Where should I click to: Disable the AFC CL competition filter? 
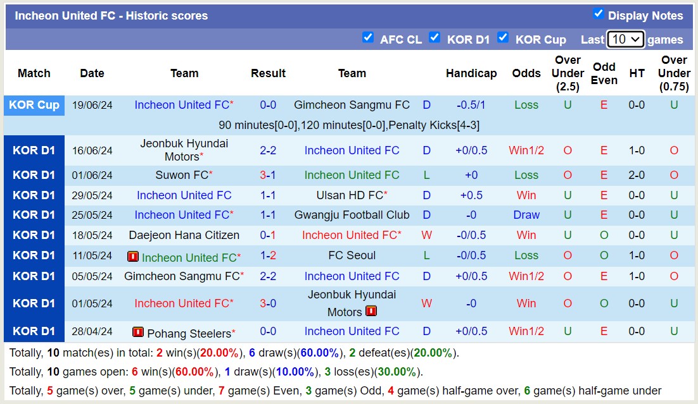tap(368, 37)
